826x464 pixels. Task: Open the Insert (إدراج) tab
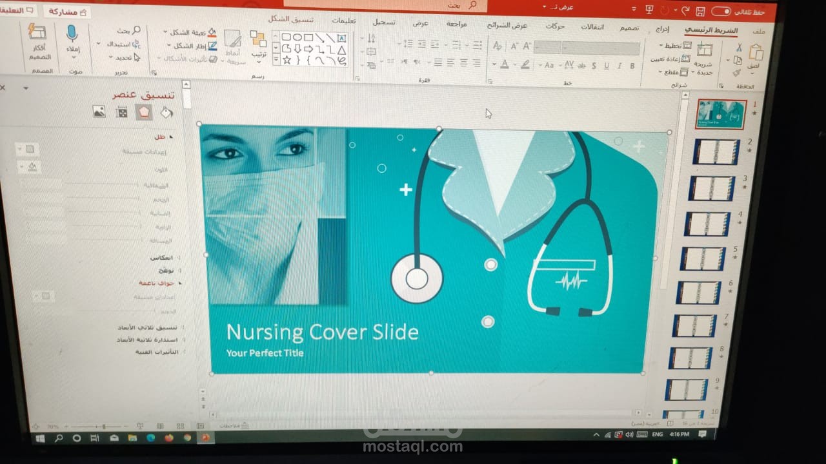click(663, 29)
